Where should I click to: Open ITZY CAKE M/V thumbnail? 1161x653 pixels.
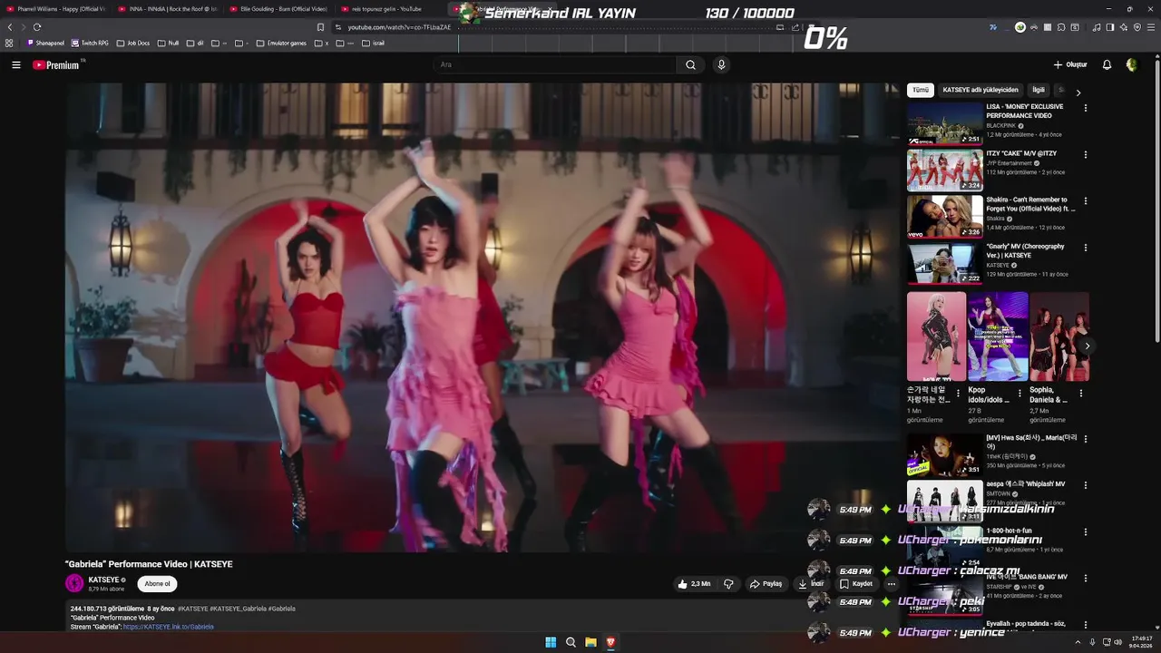point(944,170)
